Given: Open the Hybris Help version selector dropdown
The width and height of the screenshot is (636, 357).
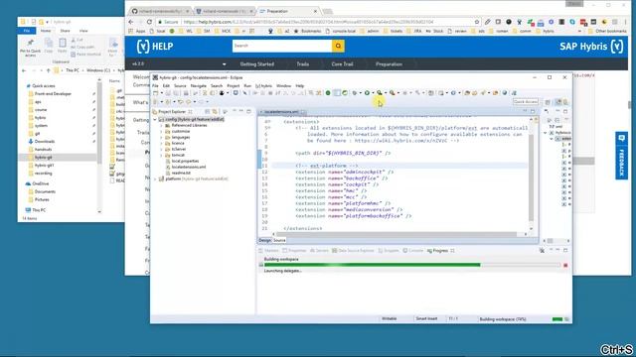Looking at the screenshot, I should click(x=224, y=63).
